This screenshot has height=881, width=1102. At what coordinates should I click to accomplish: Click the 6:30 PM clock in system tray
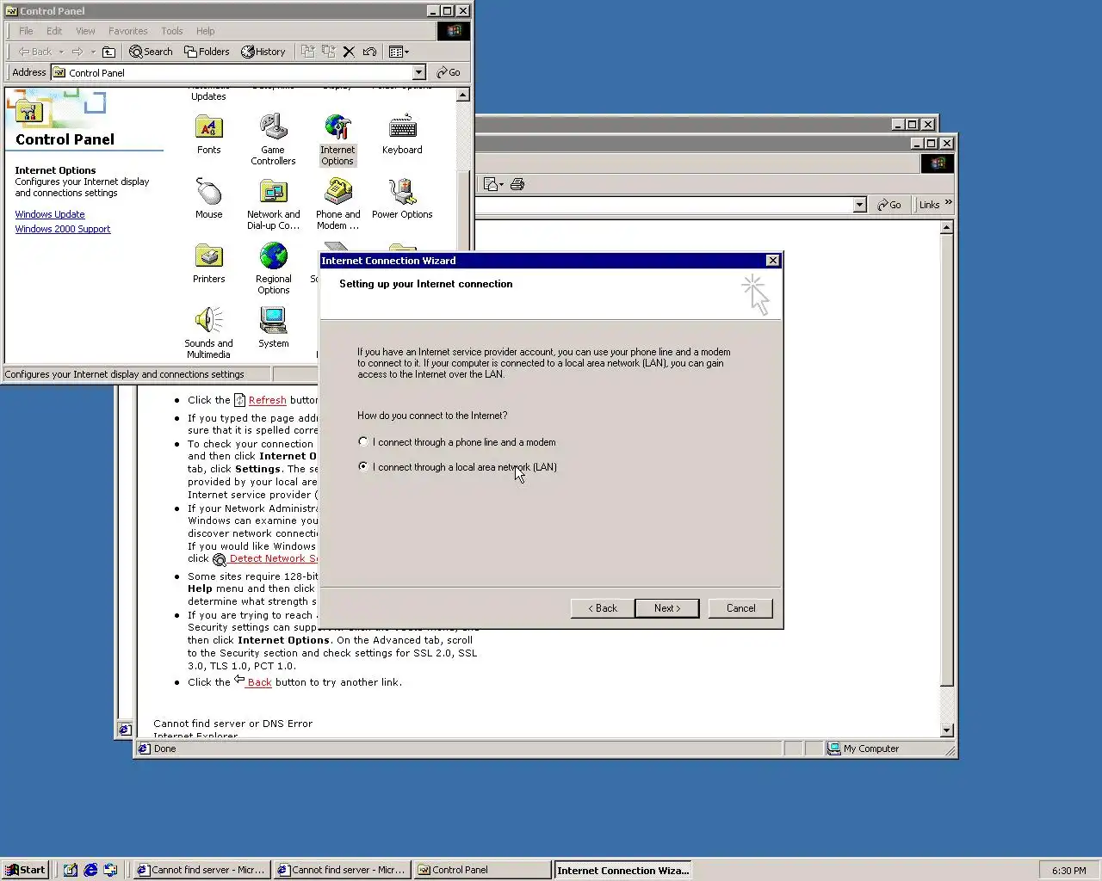pos(1068,871)
